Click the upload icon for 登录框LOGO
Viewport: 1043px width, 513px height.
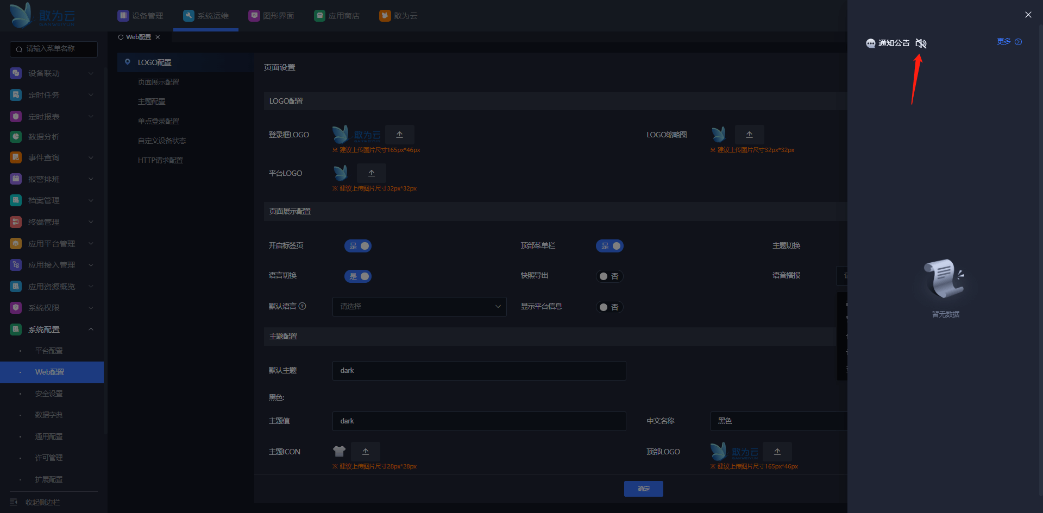pyautogui.click(x=399, y=135)
